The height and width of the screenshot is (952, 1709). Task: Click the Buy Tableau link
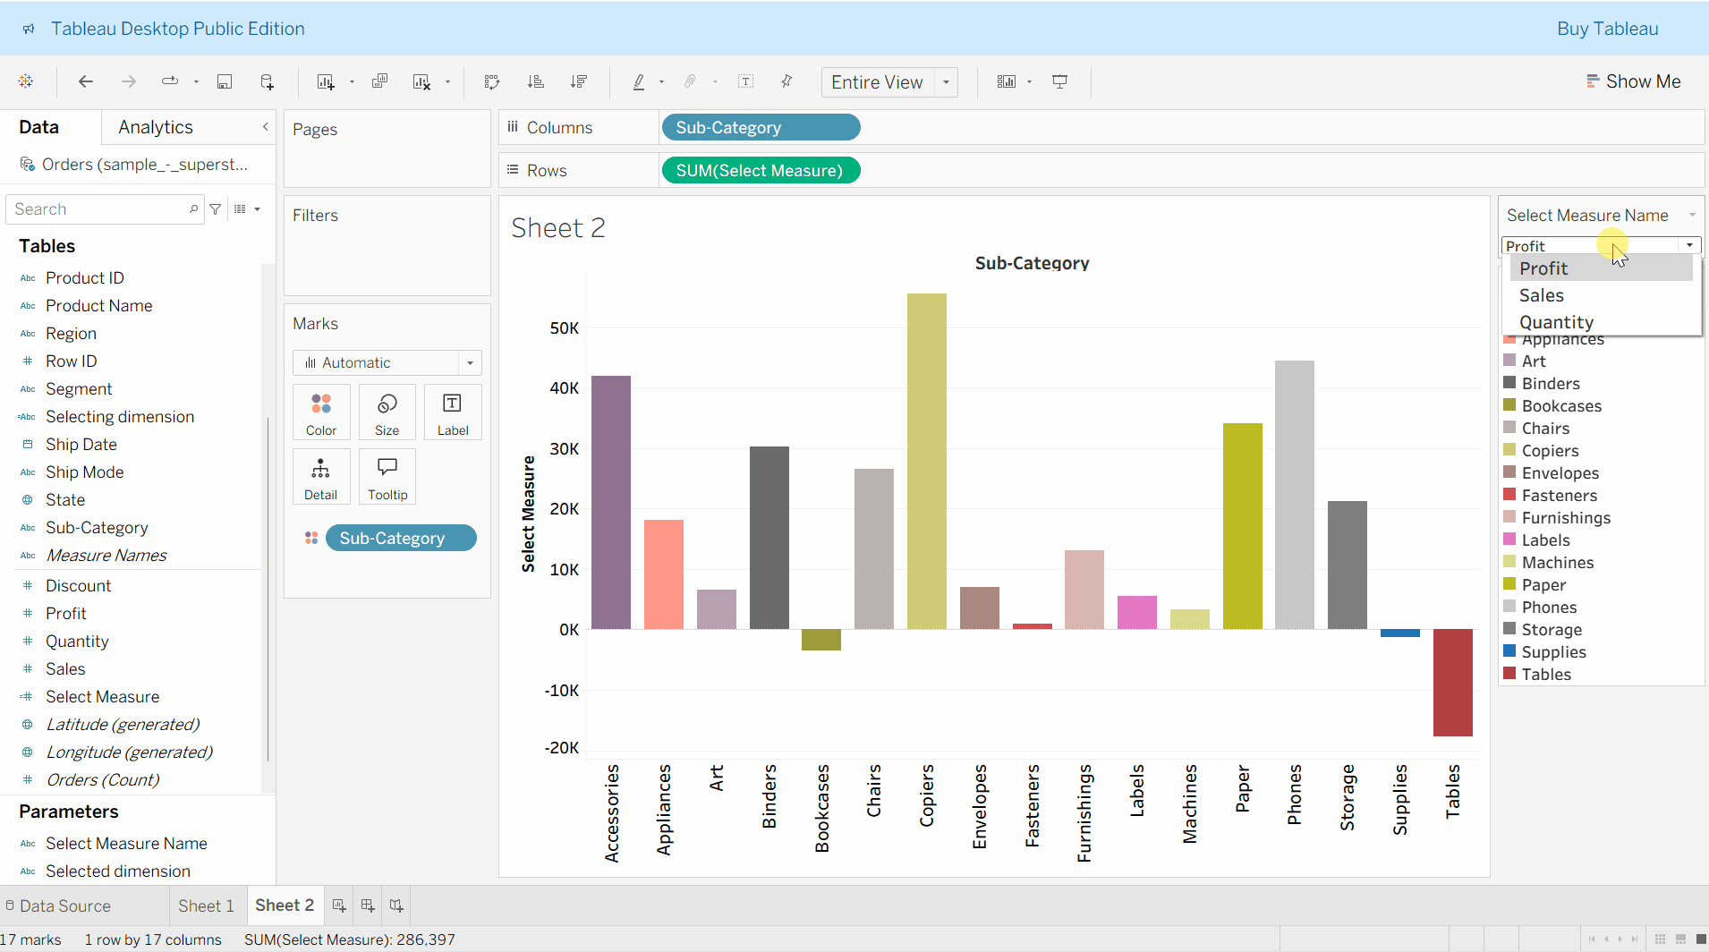point(1607,29)
